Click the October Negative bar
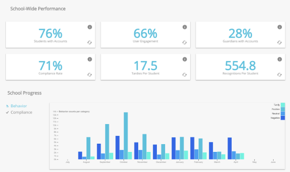 (118, 147)
